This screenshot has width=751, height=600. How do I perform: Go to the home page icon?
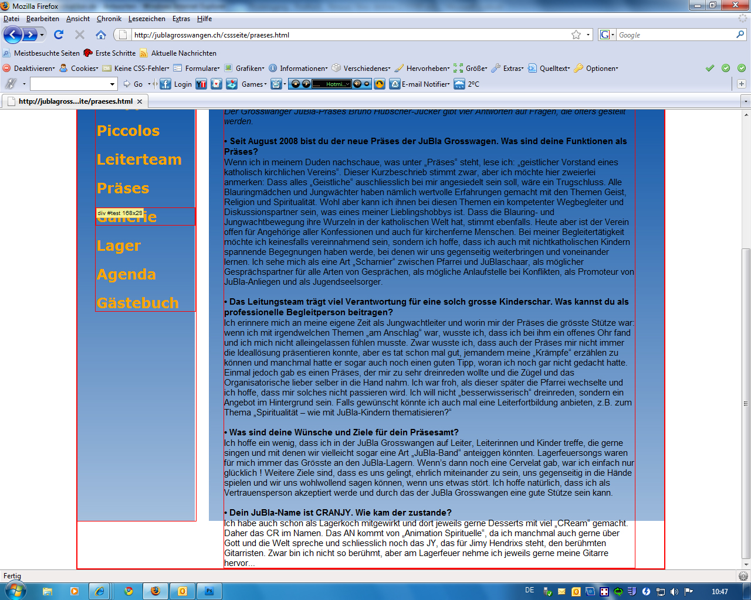tap(101, 35)
